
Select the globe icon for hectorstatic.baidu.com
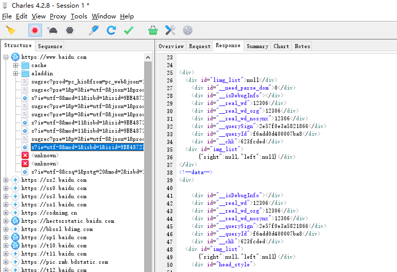[x=15, y=221]
